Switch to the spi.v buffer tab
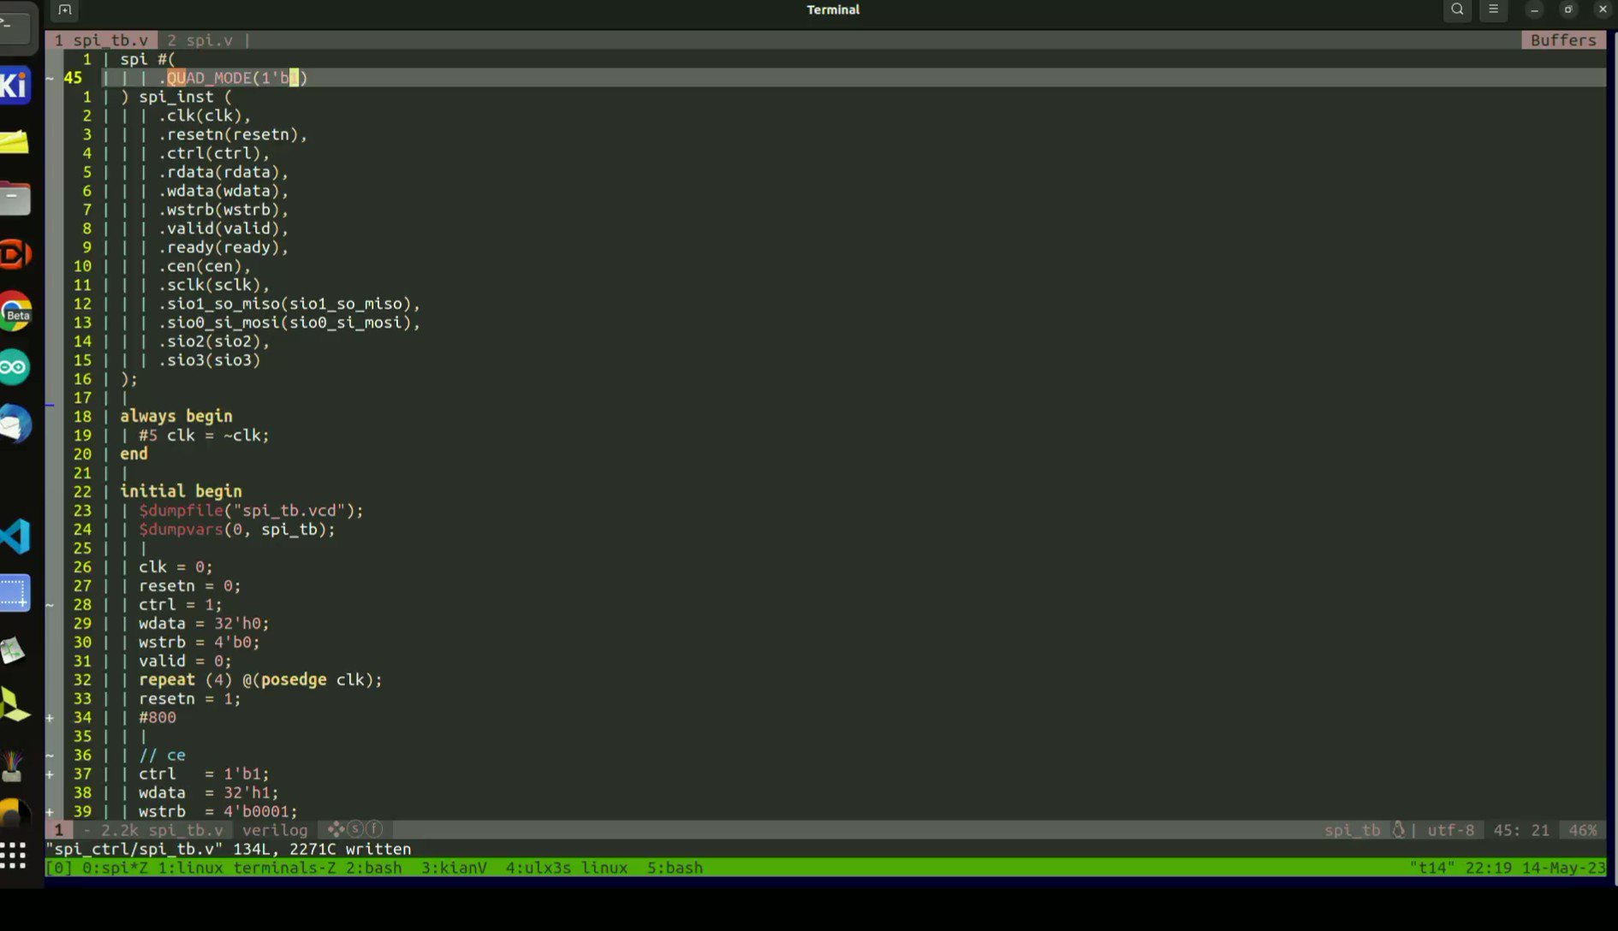 click(200, 40)
